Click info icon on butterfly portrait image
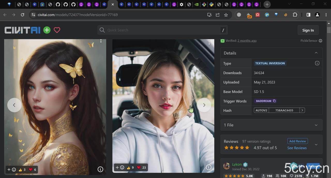This screenshot has width=331, height=178. (100, 169)
